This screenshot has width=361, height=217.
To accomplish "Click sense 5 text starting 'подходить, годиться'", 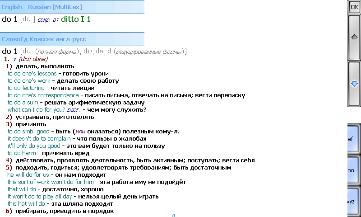I will click(x=123, y=168).
